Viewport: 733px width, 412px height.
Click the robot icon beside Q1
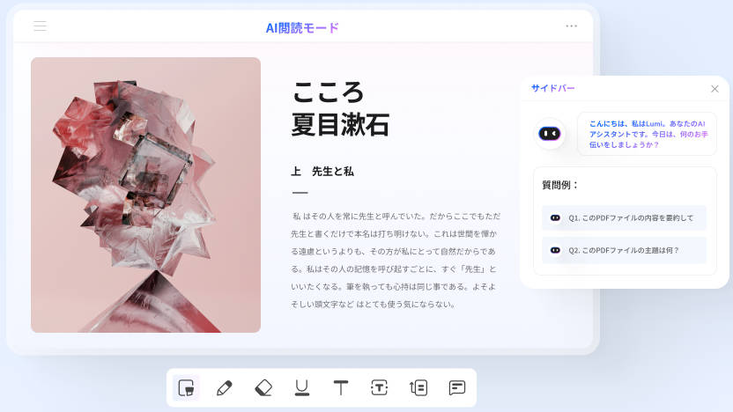(x=555, y=217)
